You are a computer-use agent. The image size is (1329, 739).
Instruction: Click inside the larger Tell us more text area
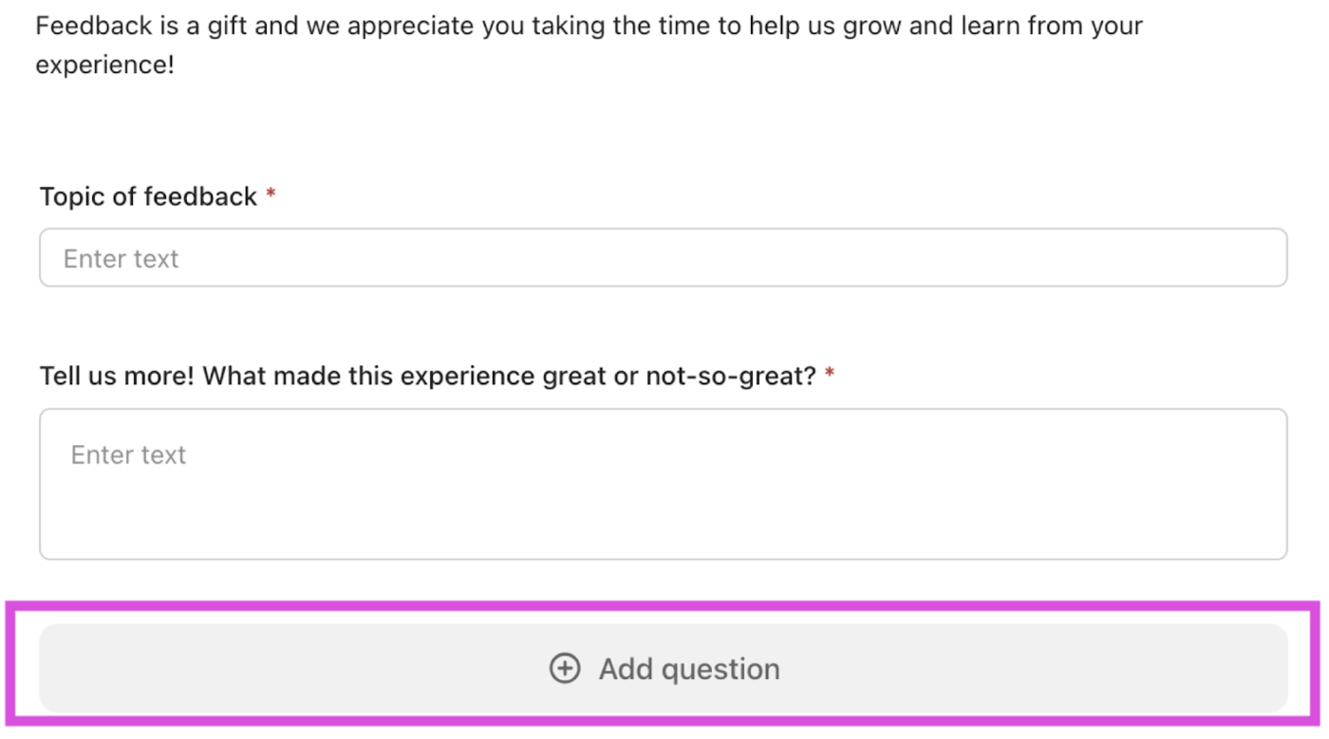pyautogui.click(x=664, y=484)
